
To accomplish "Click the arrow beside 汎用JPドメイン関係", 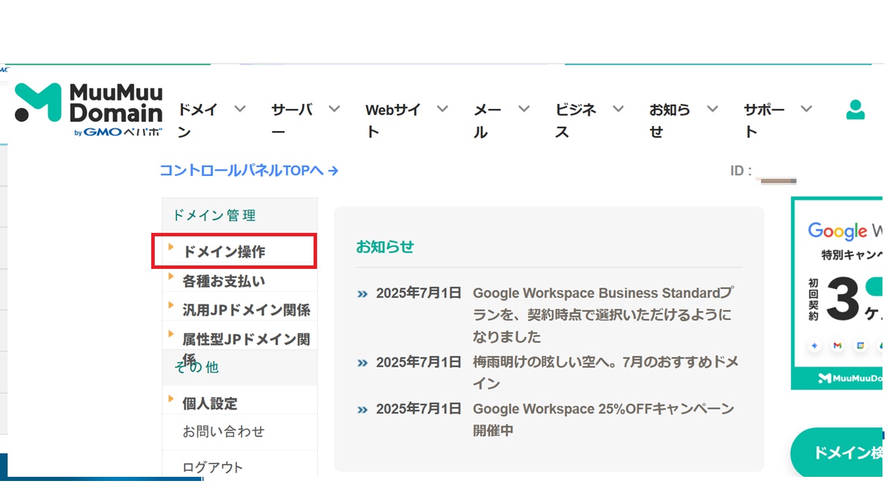I will 171,305.
